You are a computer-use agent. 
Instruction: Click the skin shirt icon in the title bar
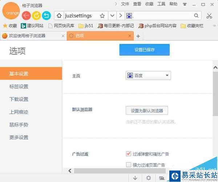pyautogui.click(x=185, y=4)
